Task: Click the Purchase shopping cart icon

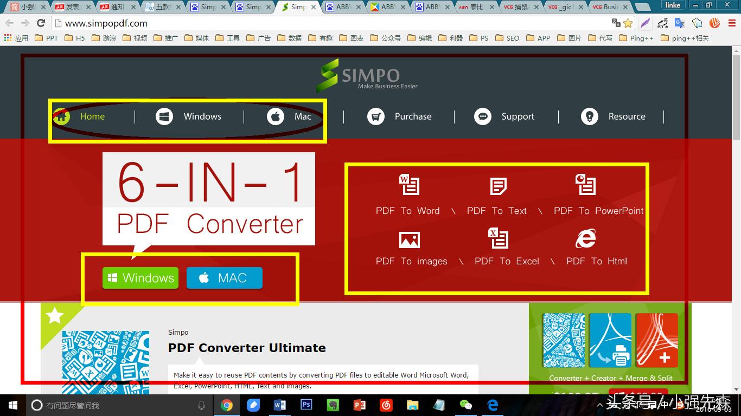Action: 376,116
